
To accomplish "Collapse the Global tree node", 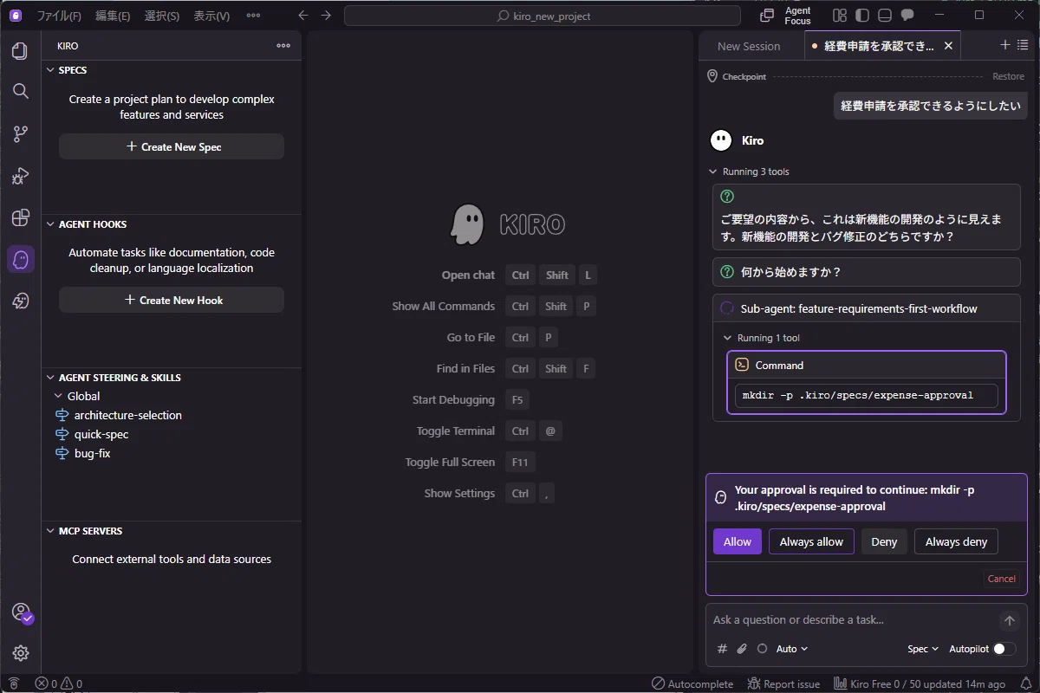I will pyautogui.click(x=58, y=396).
